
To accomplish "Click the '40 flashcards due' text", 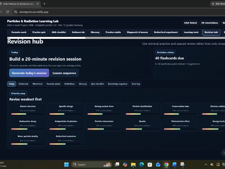I will (x=169, y=58).
